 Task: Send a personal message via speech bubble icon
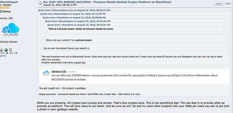pyautogui.click(x=10, y=50)
